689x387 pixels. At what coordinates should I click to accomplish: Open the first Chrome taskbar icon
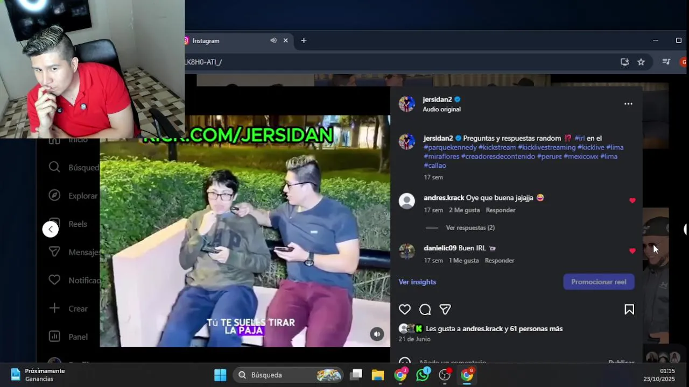(x=400, y=375)
